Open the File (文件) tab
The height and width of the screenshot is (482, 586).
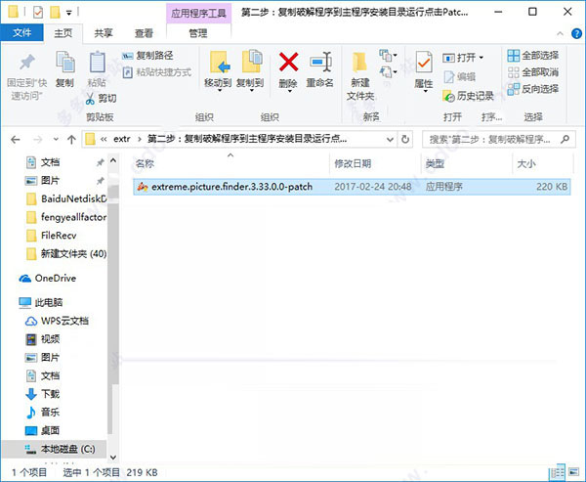[x=21, y=33]
